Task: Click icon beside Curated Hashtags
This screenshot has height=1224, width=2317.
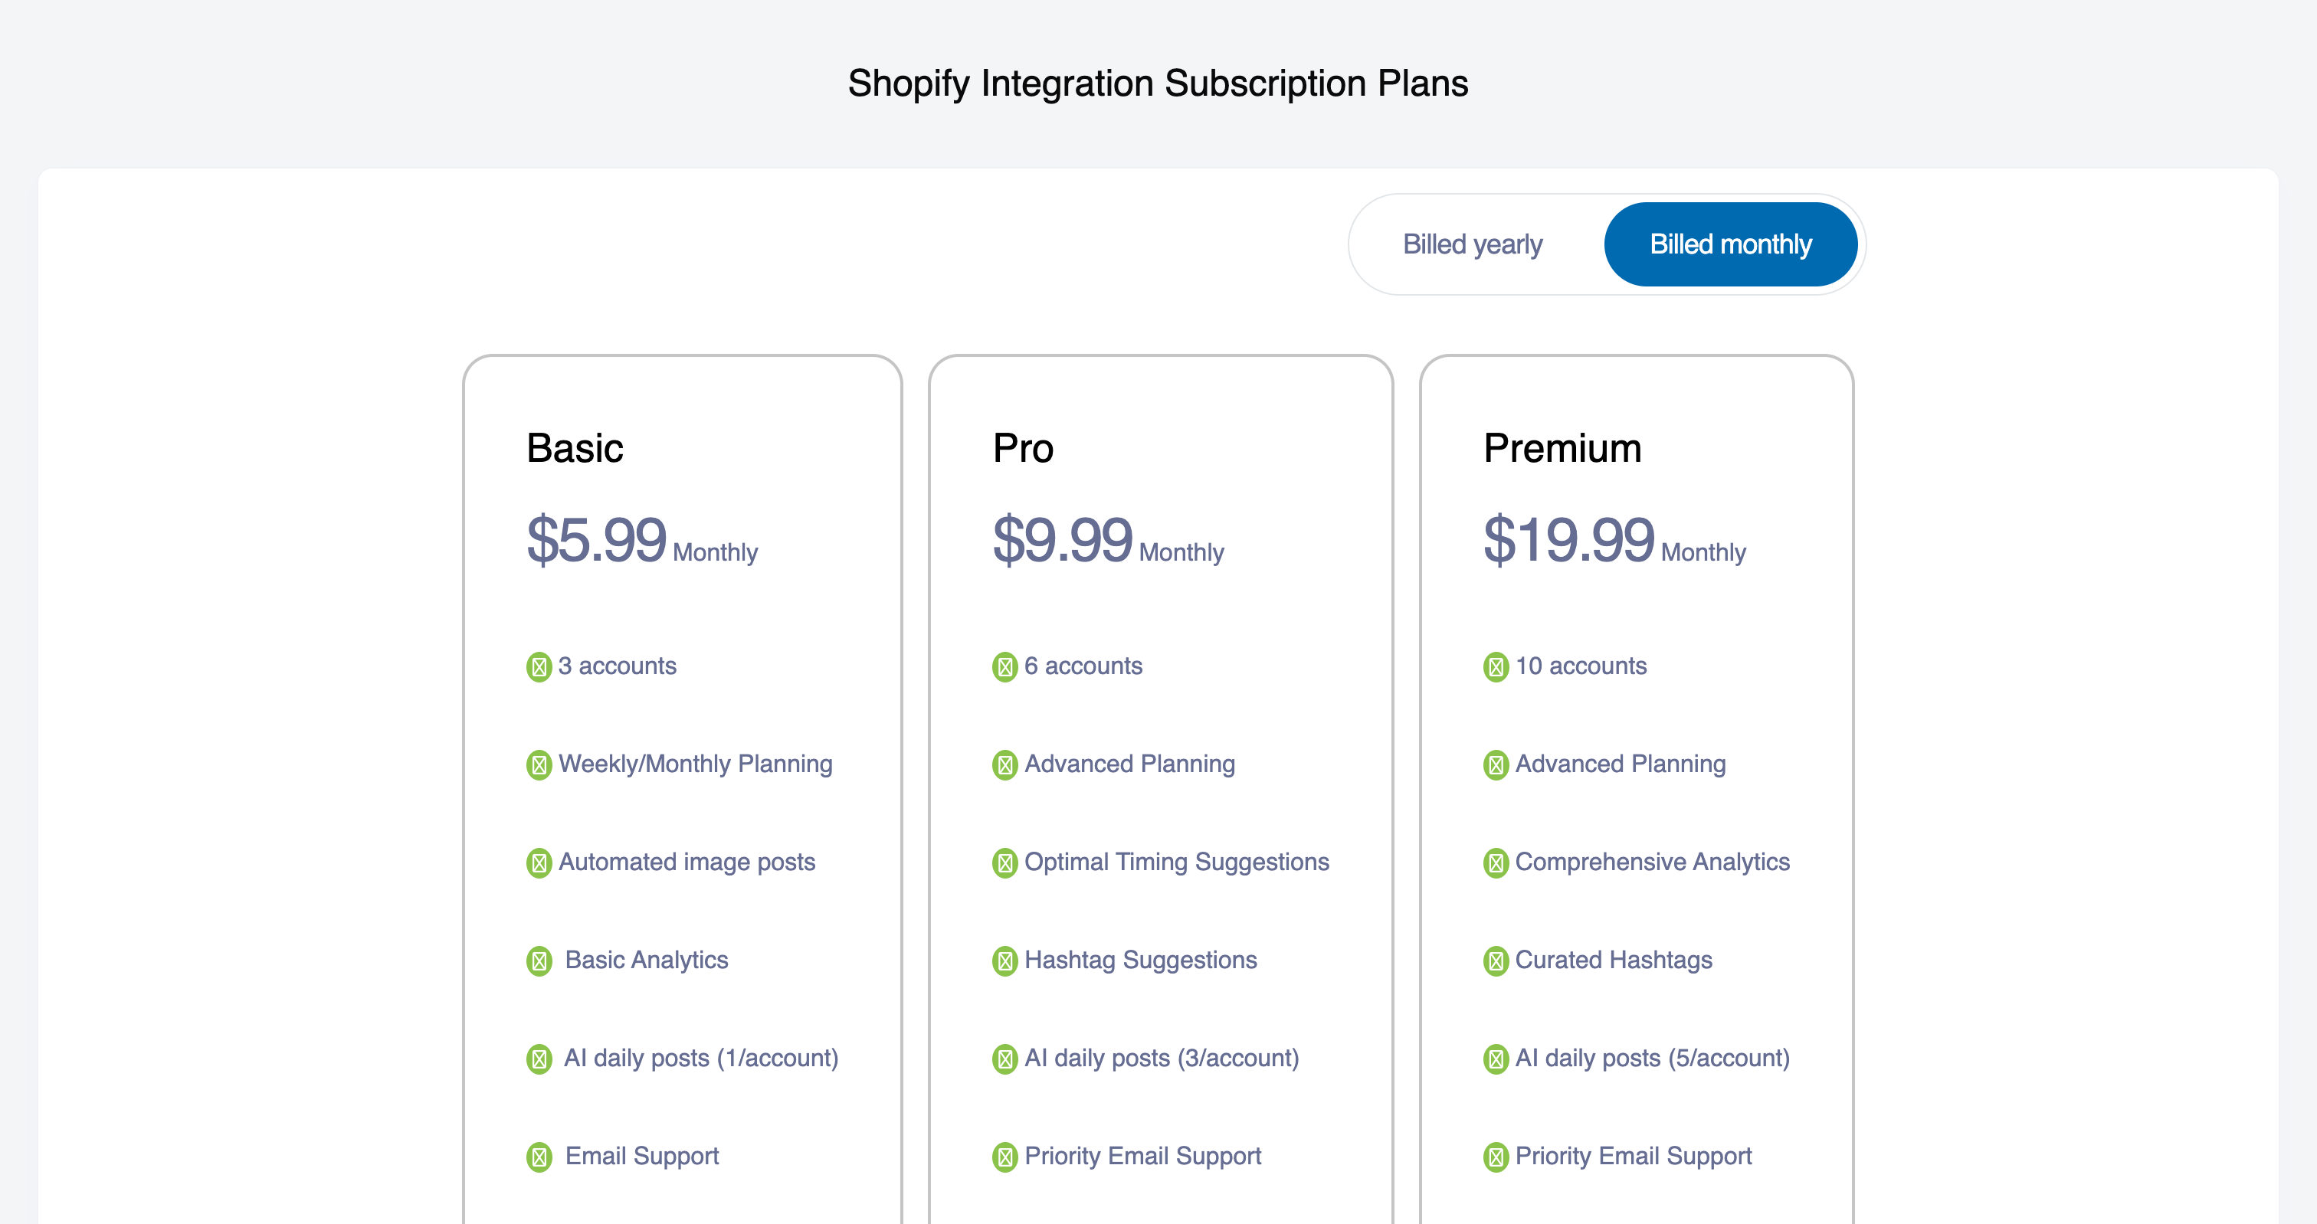Action: point(1496,961)
